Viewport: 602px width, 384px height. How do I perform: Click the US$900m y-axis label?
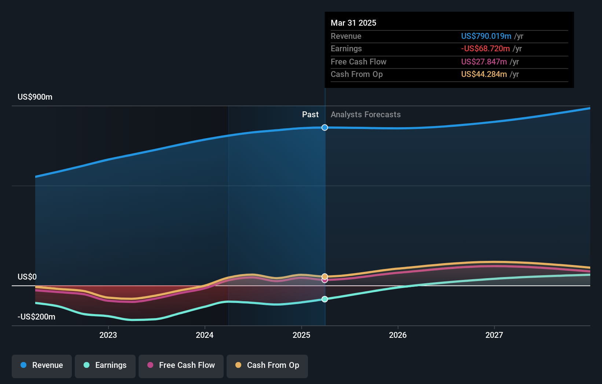point(35,97)
